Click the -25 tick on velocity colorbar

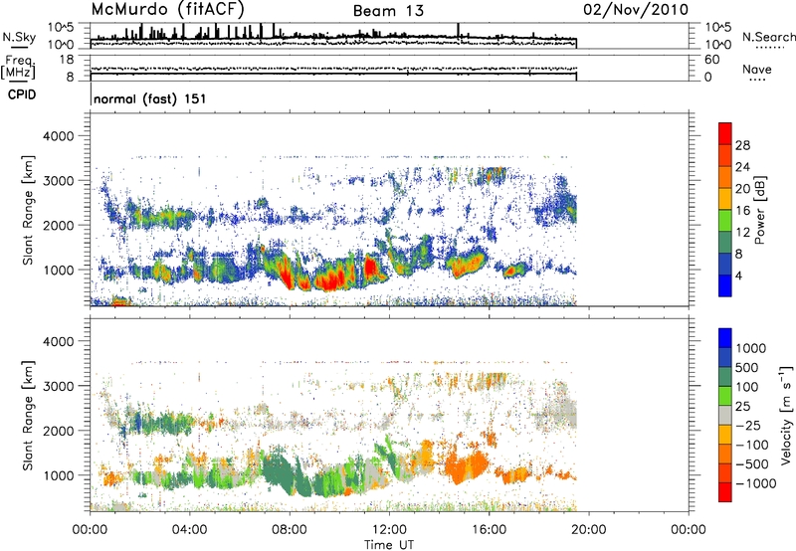click(748, 425)
